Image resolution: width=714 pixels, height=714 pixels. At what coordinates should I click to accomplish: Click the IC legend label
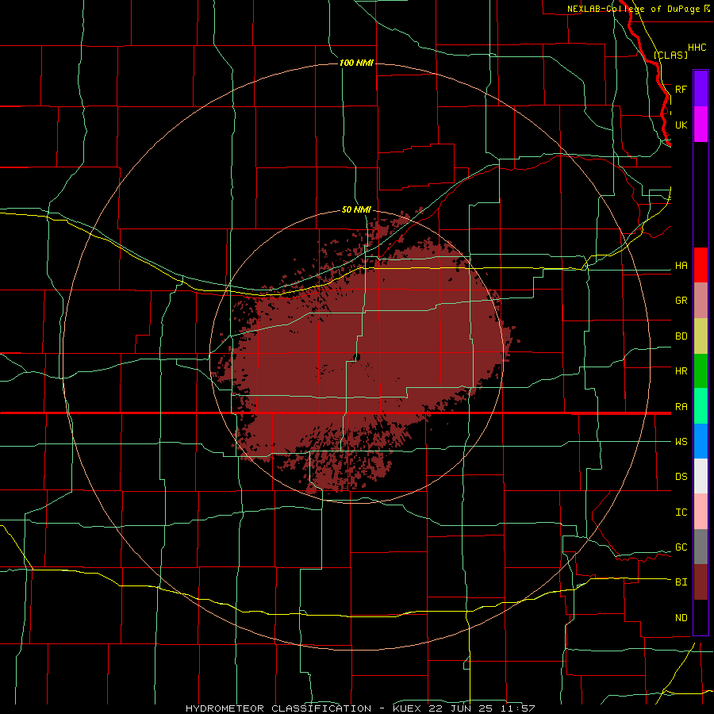(681, 512)
